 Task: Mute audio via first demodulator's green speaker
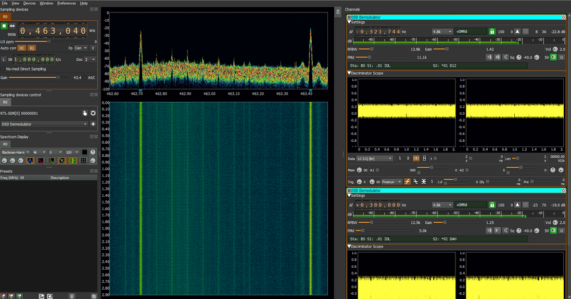coord(553,57)
